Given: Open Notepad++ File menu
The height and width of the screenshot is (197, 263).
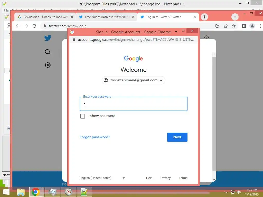Looking at the screenshot, I should pyautogui.click(x=6, y=10).
